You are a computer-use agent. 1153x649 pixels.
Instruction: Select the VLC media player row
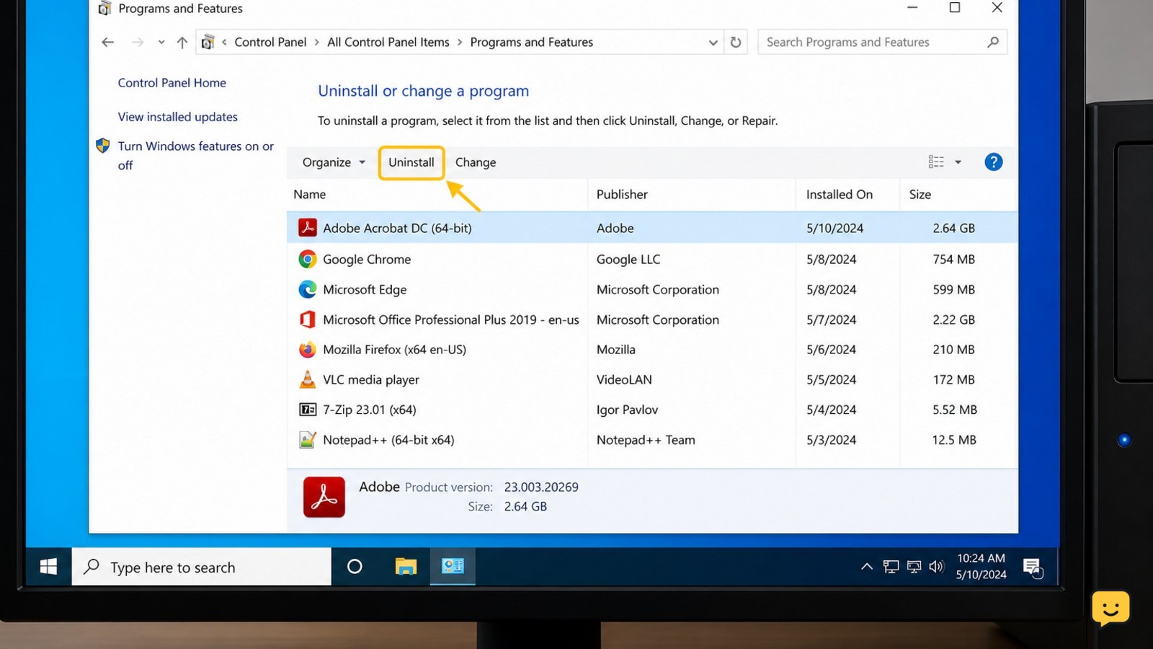pos(652,379)
